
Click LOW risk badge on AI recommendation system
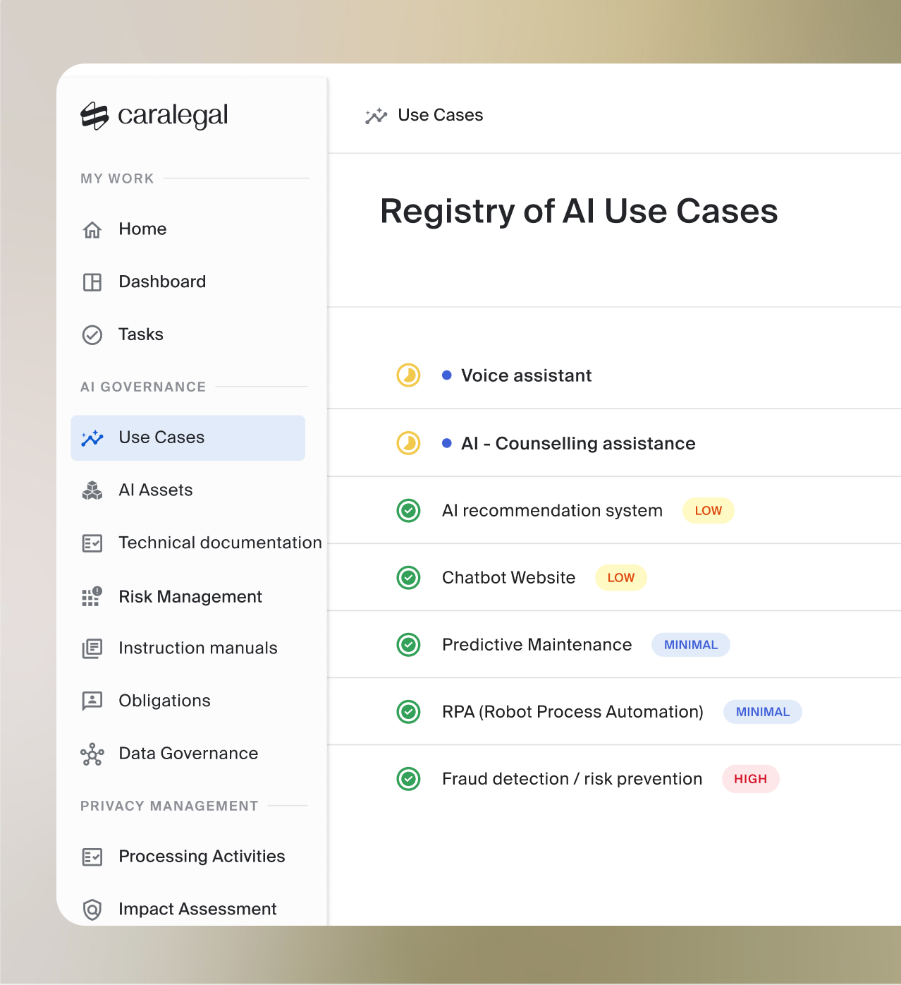pyautogui.click(x=709, y=511)
